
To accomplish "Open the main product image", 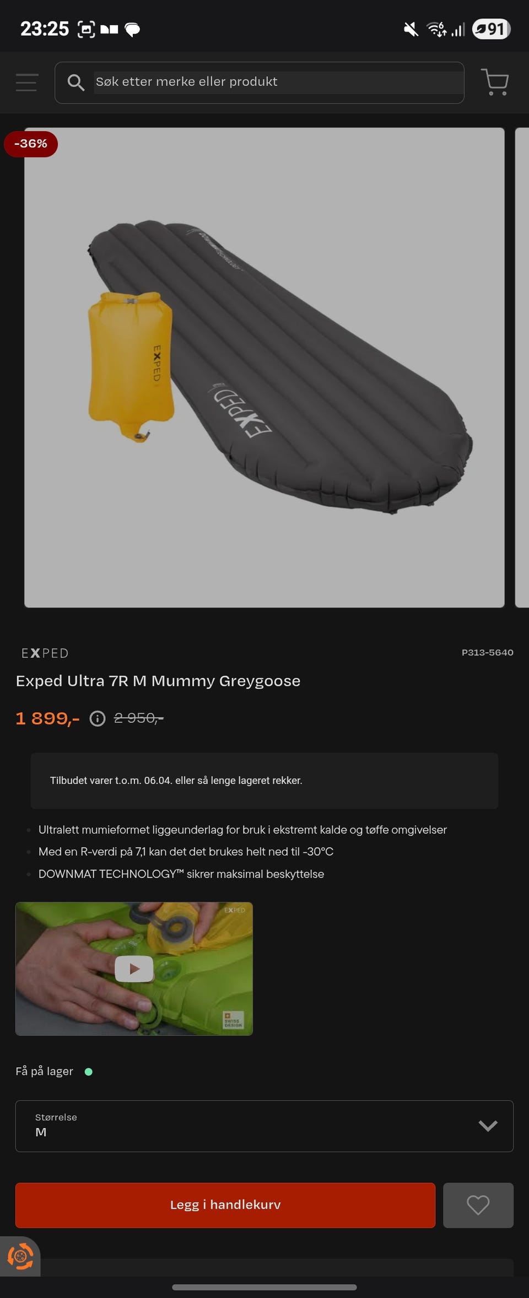I will tap(264, 367).
